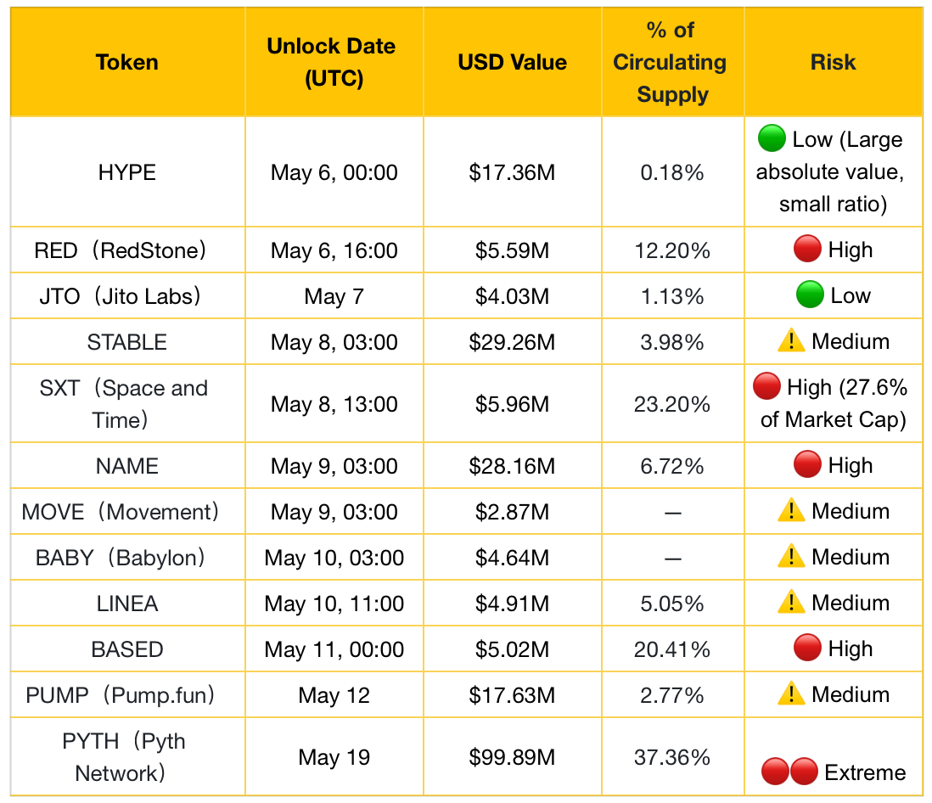The image size is (932, 803).
Task: Click the May 10, 03:00 unlock date
Action: (334, 558)
